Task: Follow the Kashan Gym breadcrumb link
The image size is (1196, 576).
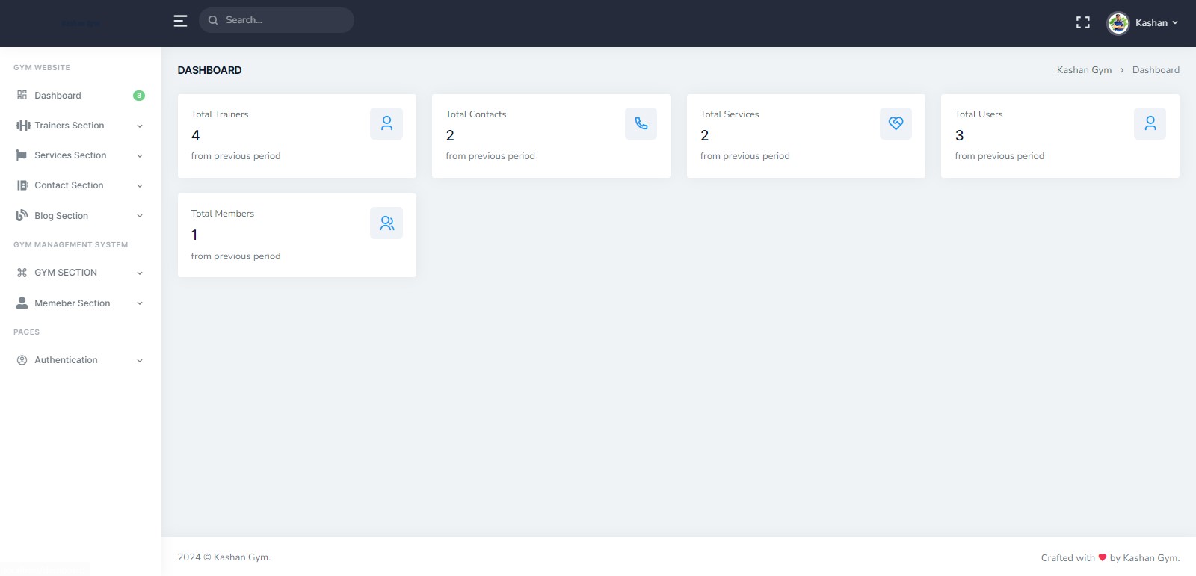Action: [1084, 70]
